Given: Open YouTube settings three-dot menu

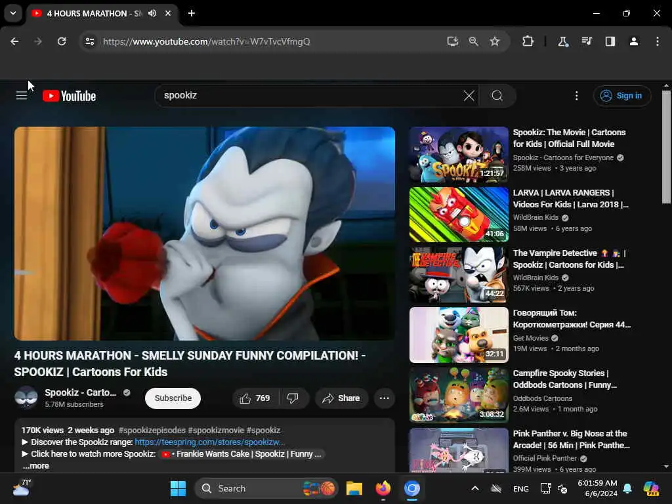Looking at the screenshot, I should point(576,96).
